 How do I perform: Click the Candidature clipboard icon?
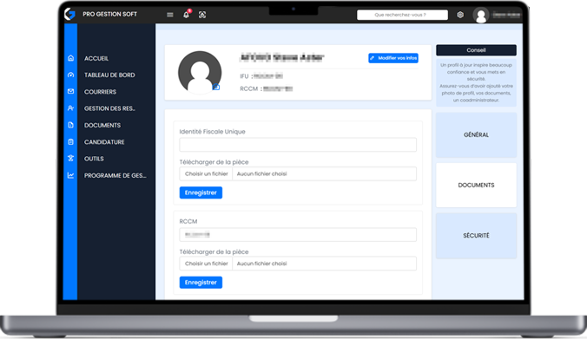70,141
